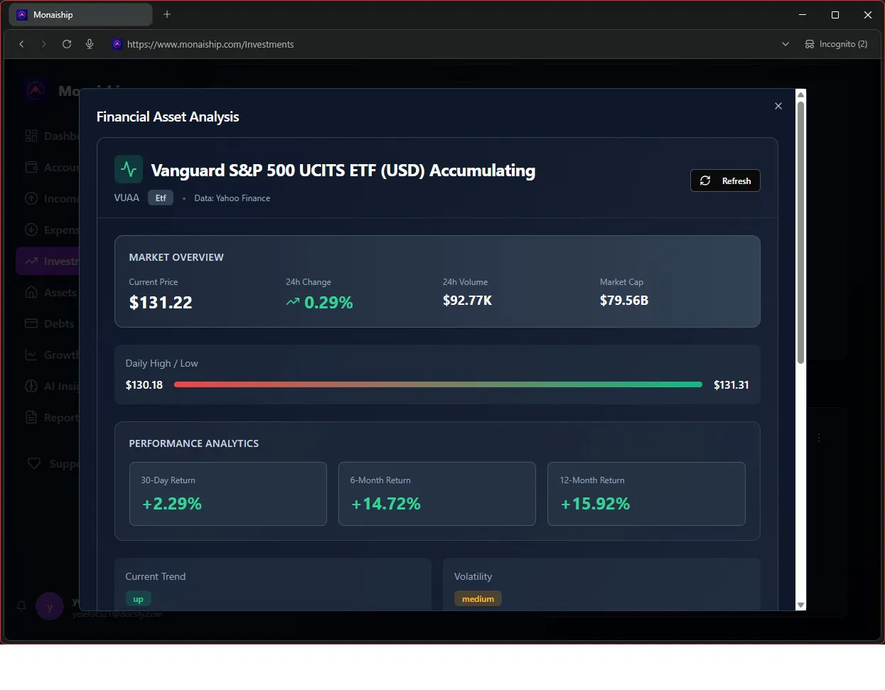Open the Incognito (2) profile indicator
Viewport: 885px width, 690px height.
click(x=836, y=44)
